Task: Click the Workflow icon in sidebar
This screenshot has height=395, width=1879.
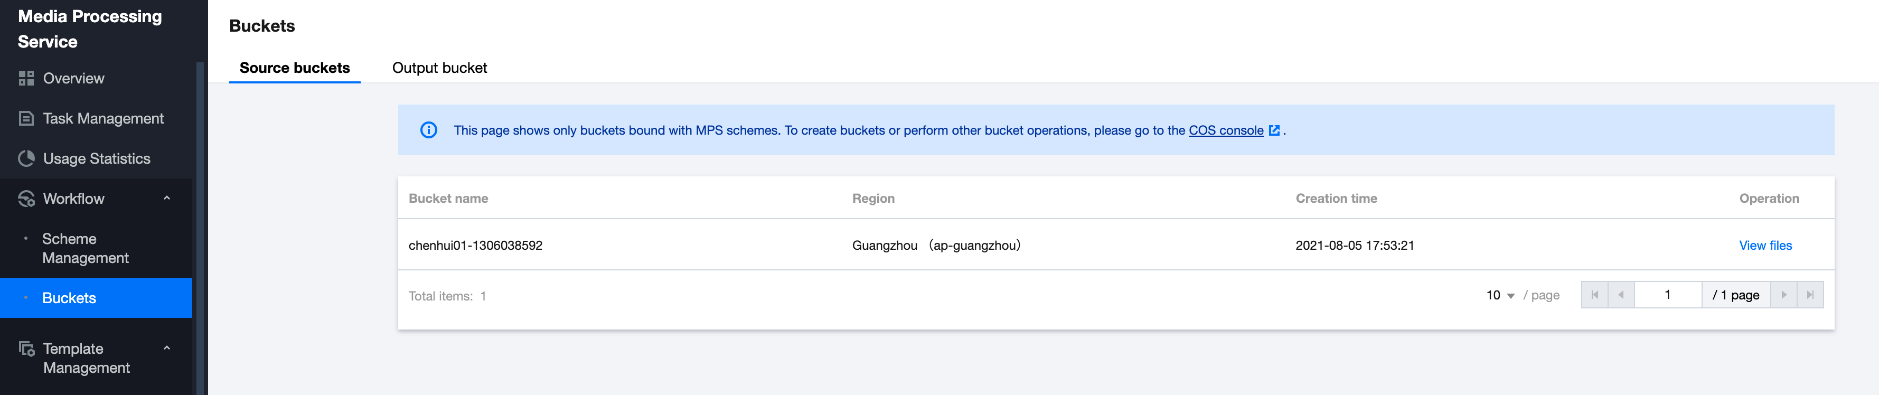Action: pyautogui.click(x=26, y=199)
